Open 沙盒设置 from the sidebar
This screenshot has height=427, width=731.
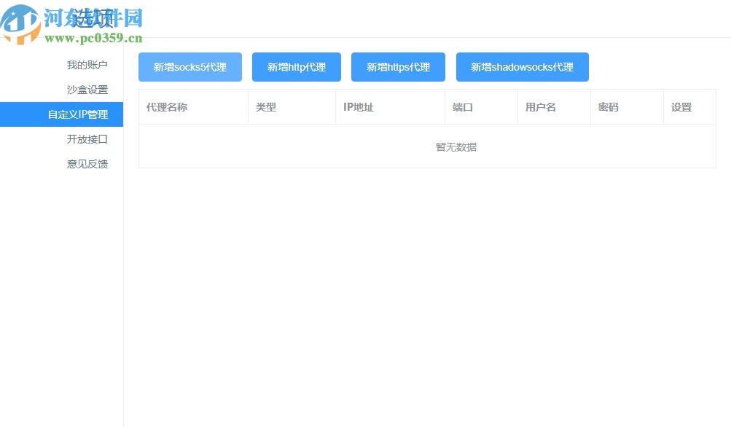87,89
